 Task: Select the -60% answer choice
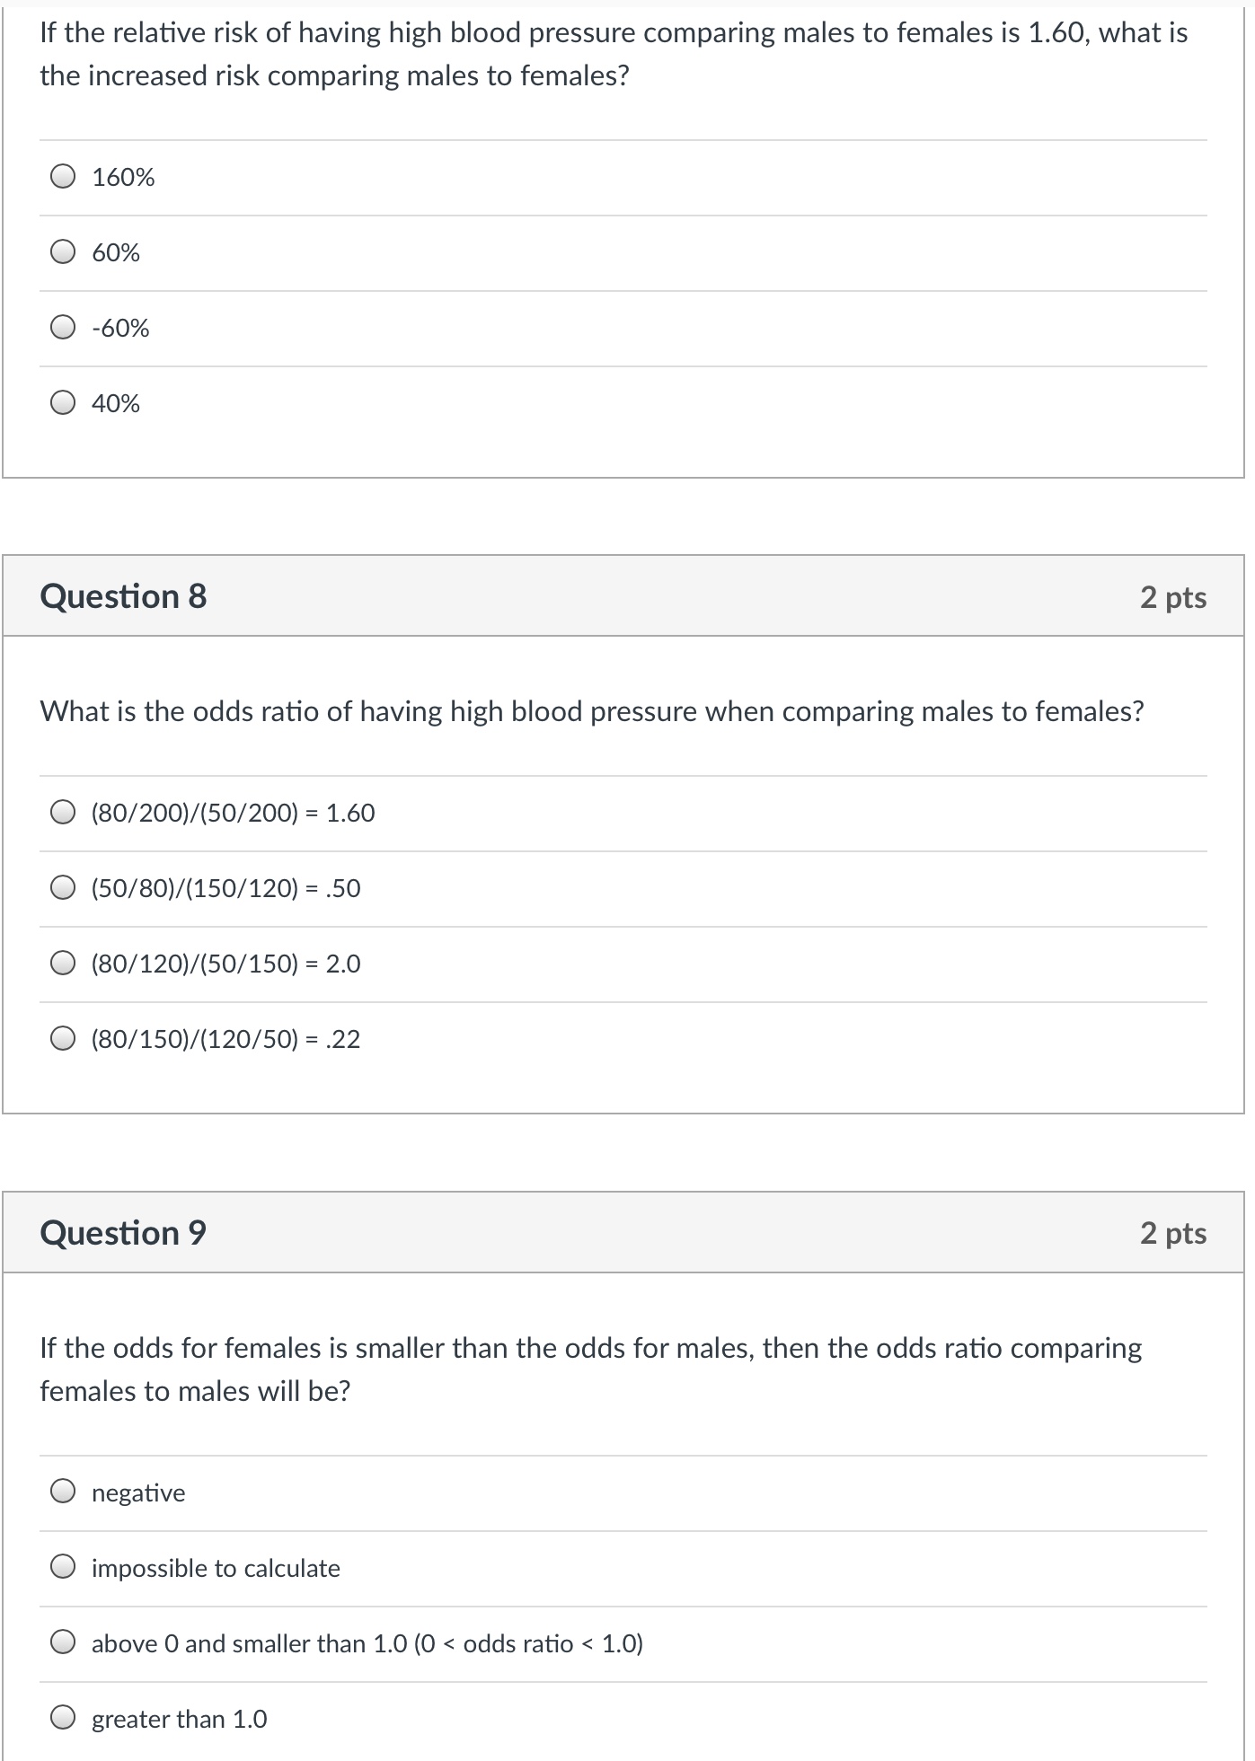[63, 329]
